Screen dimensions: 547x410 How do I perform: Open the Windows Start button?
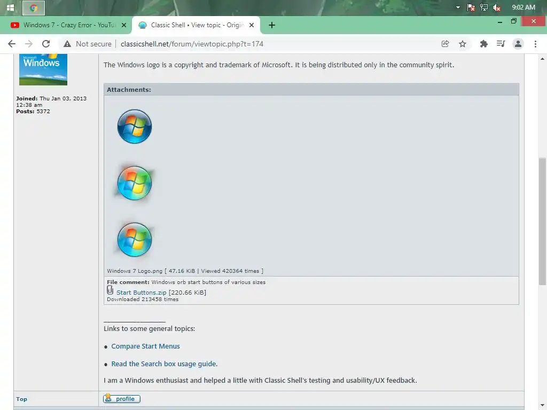pos(11,7)
